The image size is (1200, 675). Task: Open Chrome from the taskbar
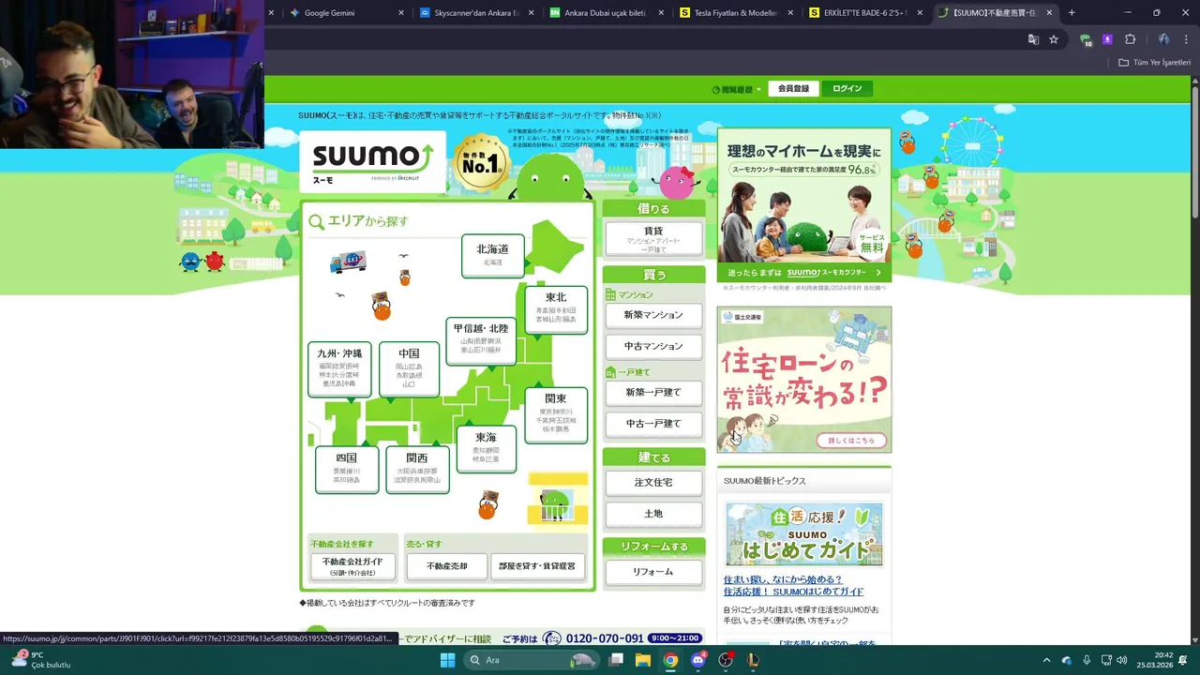[x=670, y=660]
